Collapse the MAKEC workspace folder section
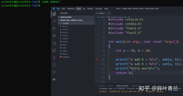Image resolution: width=183 pixels, height=96 pixels. click(76, 20)
